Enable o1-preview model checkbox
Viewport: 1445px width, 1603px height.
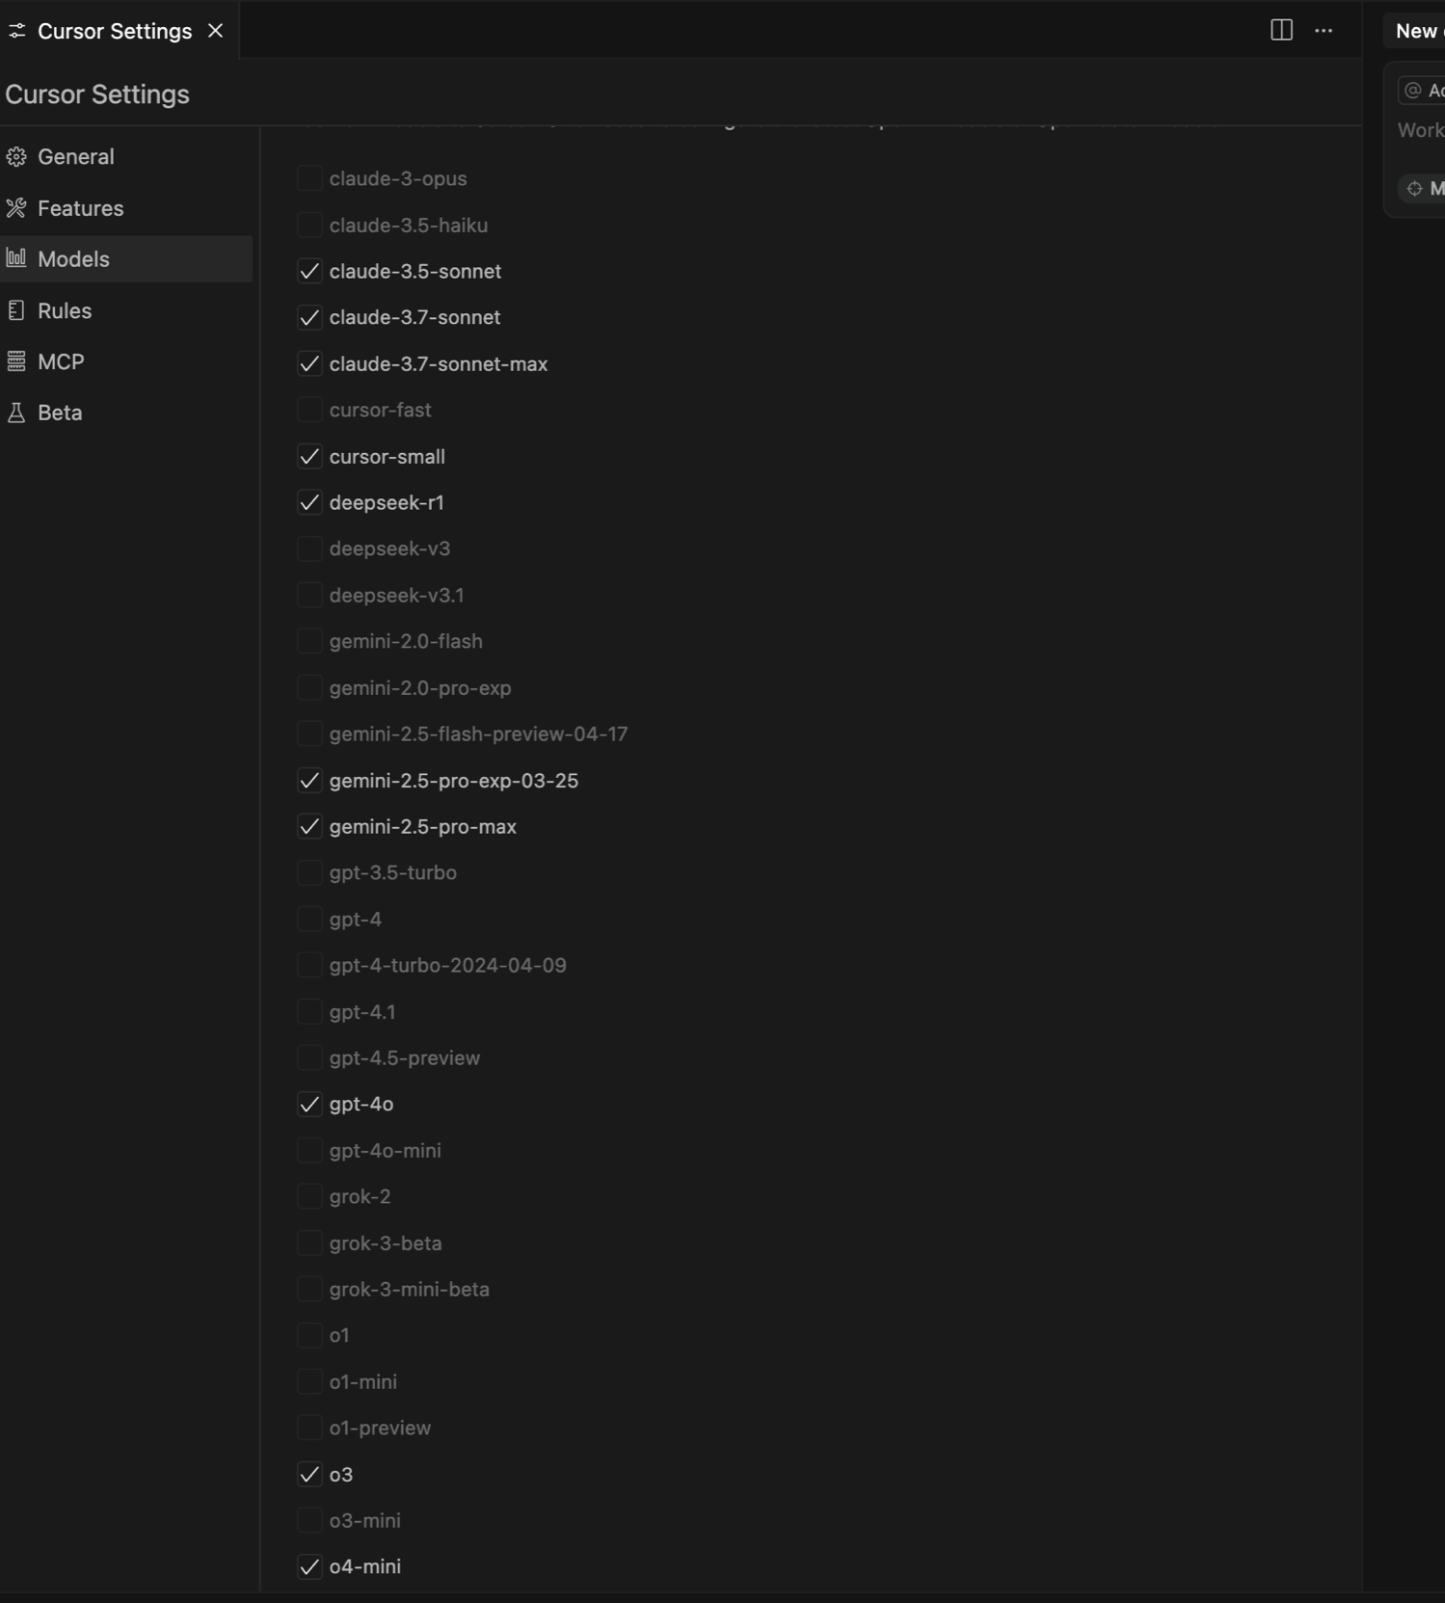pyautogui.click(x=309, y=1428)
